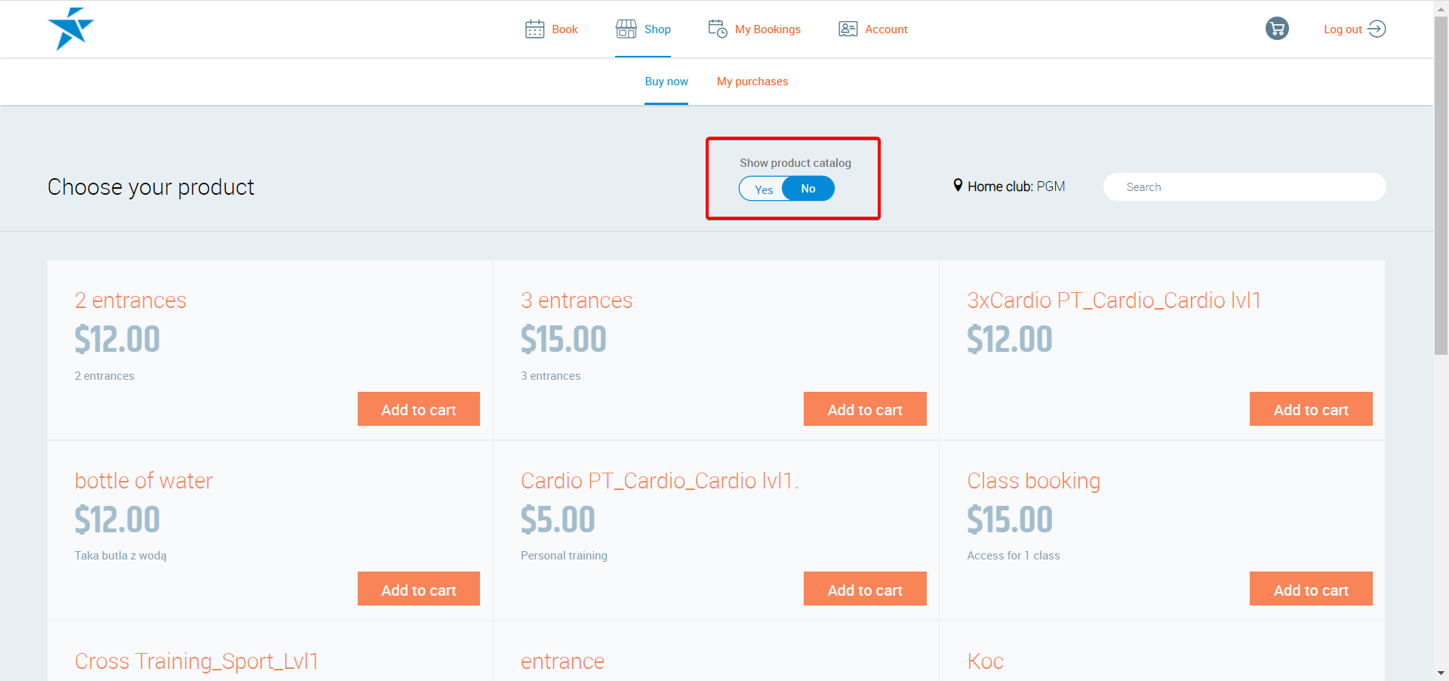This screenshot has width=1449, height=681.
Task: Open the Buy now tab
Action: [666, 82]
